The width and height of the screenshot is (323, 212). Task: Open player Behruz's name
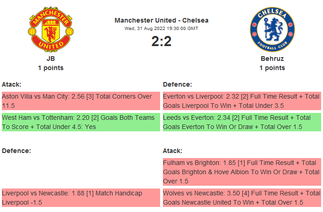coord(272,59)
